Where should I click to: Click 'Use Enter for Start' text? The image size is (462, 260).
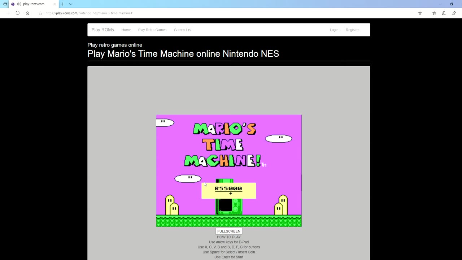229,257
